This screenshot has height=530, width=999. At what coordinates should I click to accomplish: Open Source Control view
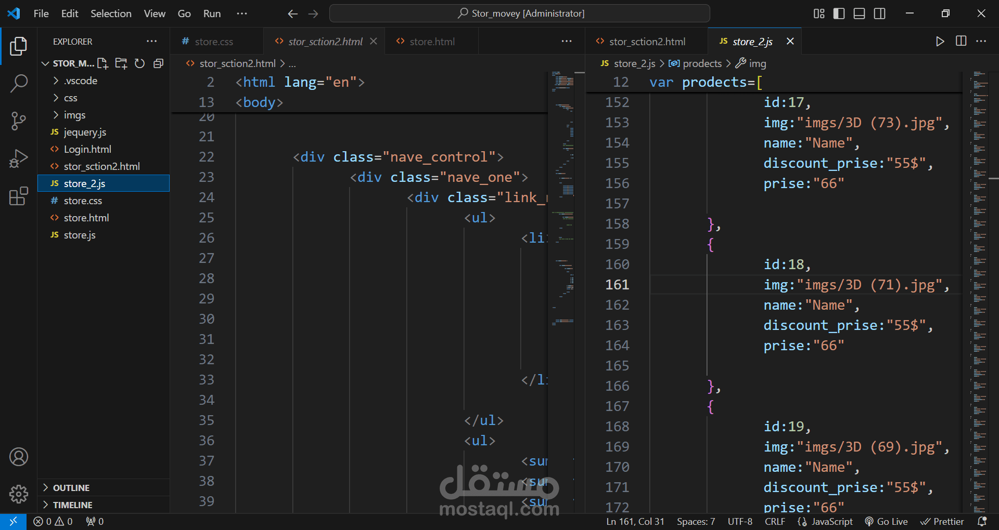pos(19,121)
